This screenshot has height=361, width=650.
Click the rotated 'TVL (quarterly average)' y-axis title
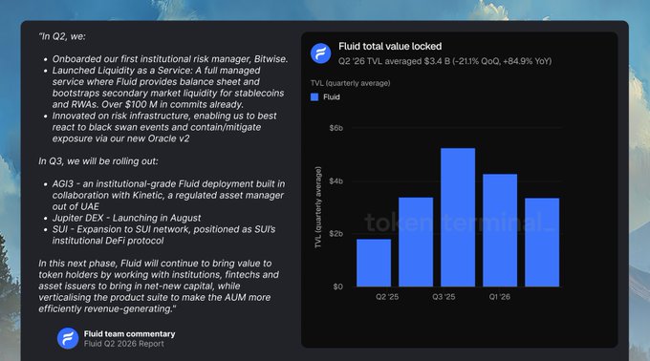(318, 207)
